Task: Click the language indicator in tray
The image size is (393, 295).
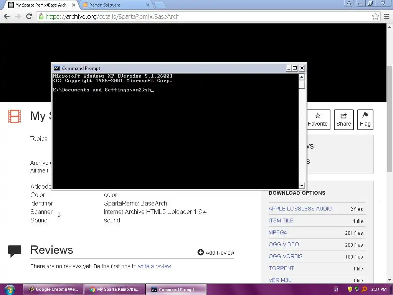Action: coord(336,289)
